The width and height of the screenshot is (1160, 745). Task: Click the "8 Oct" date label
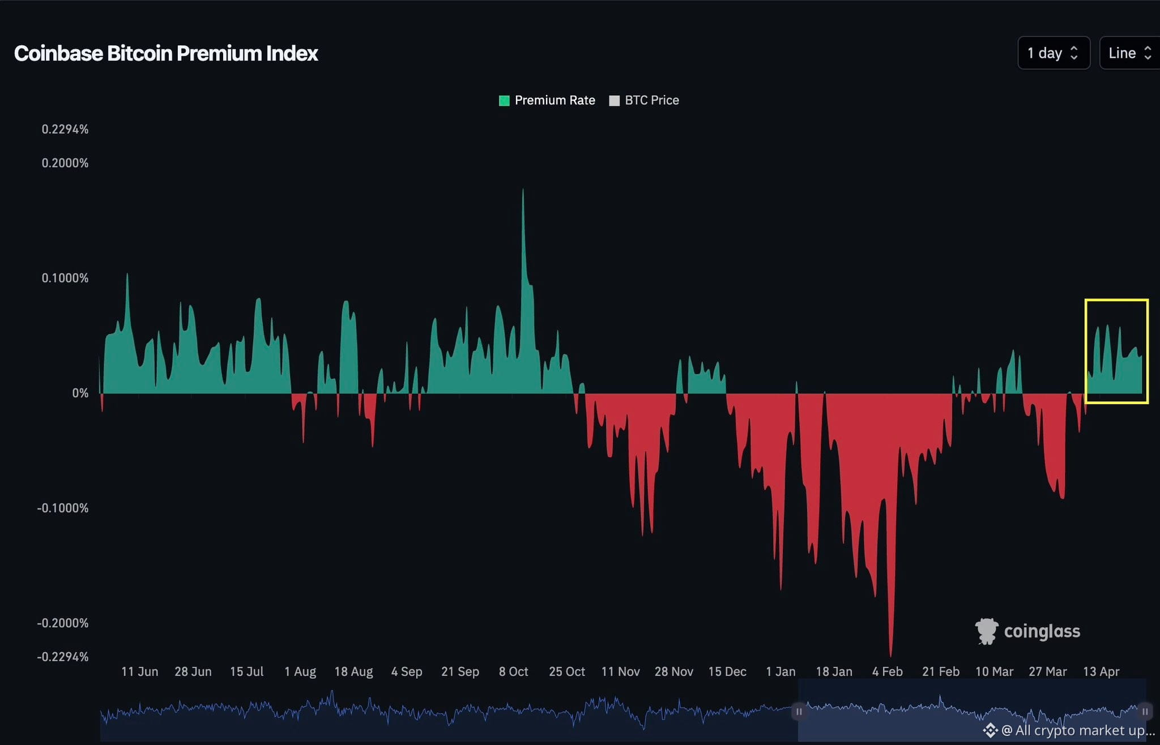coord(514,671)
